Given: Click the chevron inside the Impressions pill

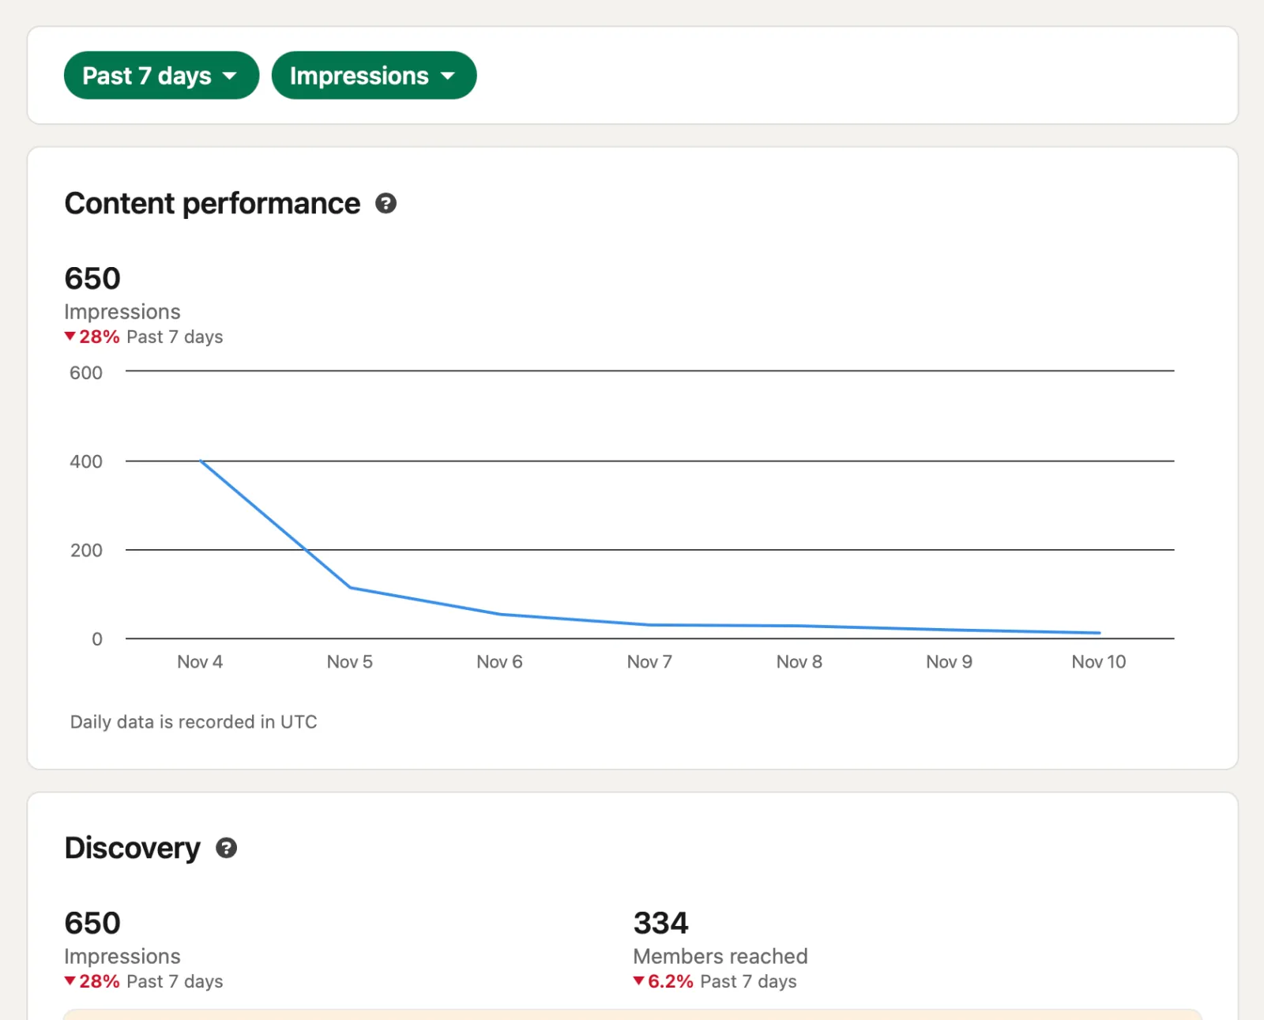Looking at the screenshot, I should (x=447, y=76).
